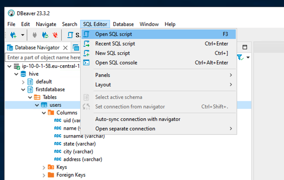Choose Open SQL console entry

click(159, 63)
